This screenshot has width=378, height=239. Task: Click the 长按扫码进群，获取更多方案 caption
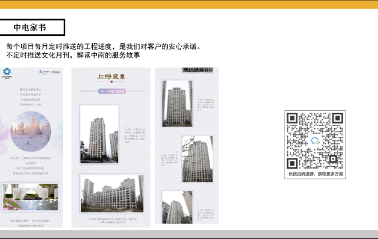pyautogui.click(x=316, y=174)
